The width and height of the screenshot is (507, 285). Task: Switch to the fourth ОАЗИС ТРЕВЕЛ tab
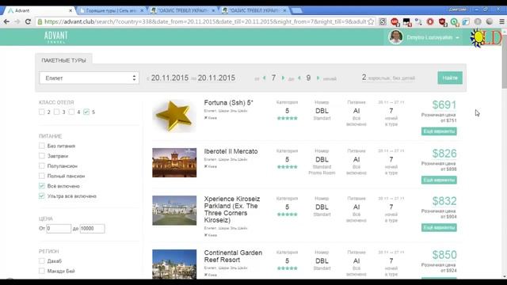pyautogui.click(x=253, y=10)
